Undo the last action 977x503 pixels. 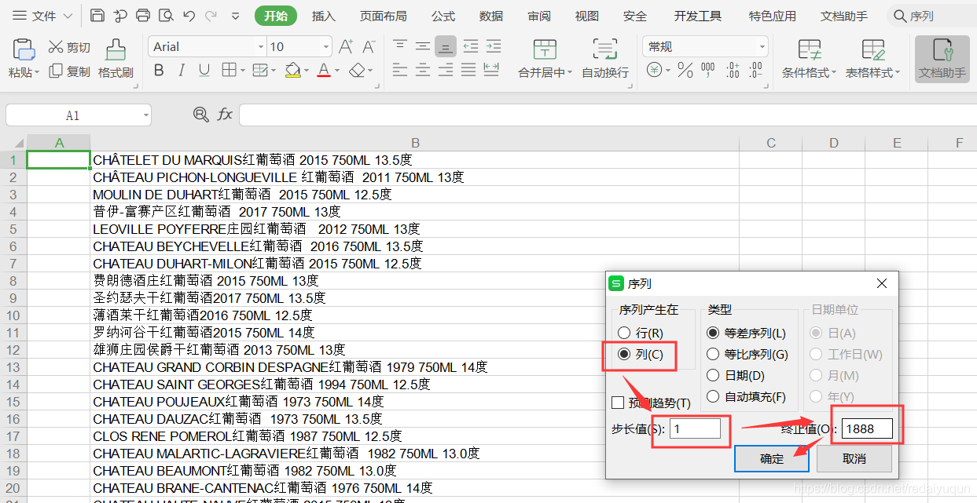tap(189, 16)
